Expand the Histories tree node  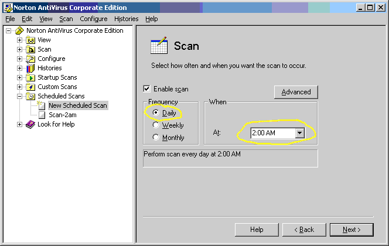click(20, 68)
